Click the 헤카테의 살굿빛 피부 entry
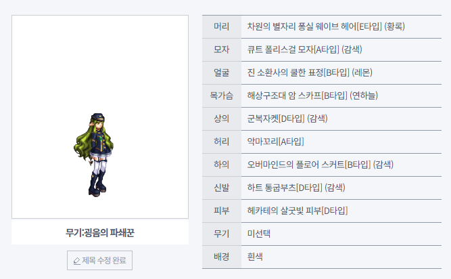Image resolution: width=451 pixels, height=279 pixels. (x=298, y=211)
